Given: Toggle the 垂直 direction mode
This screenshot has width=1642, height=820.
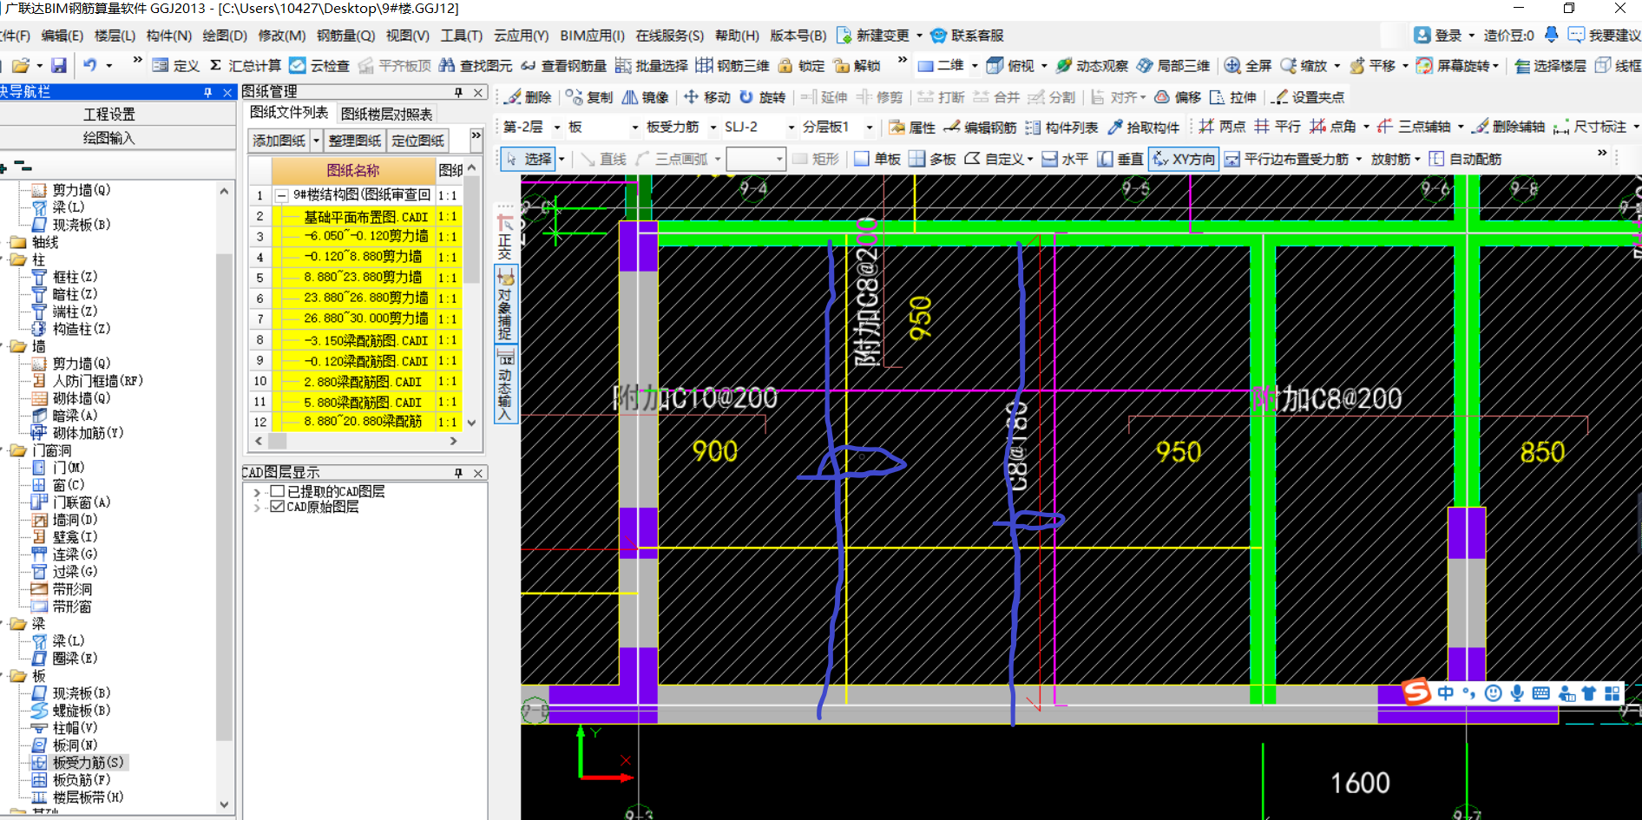Looking at the screenshot, I should 1120,159.
